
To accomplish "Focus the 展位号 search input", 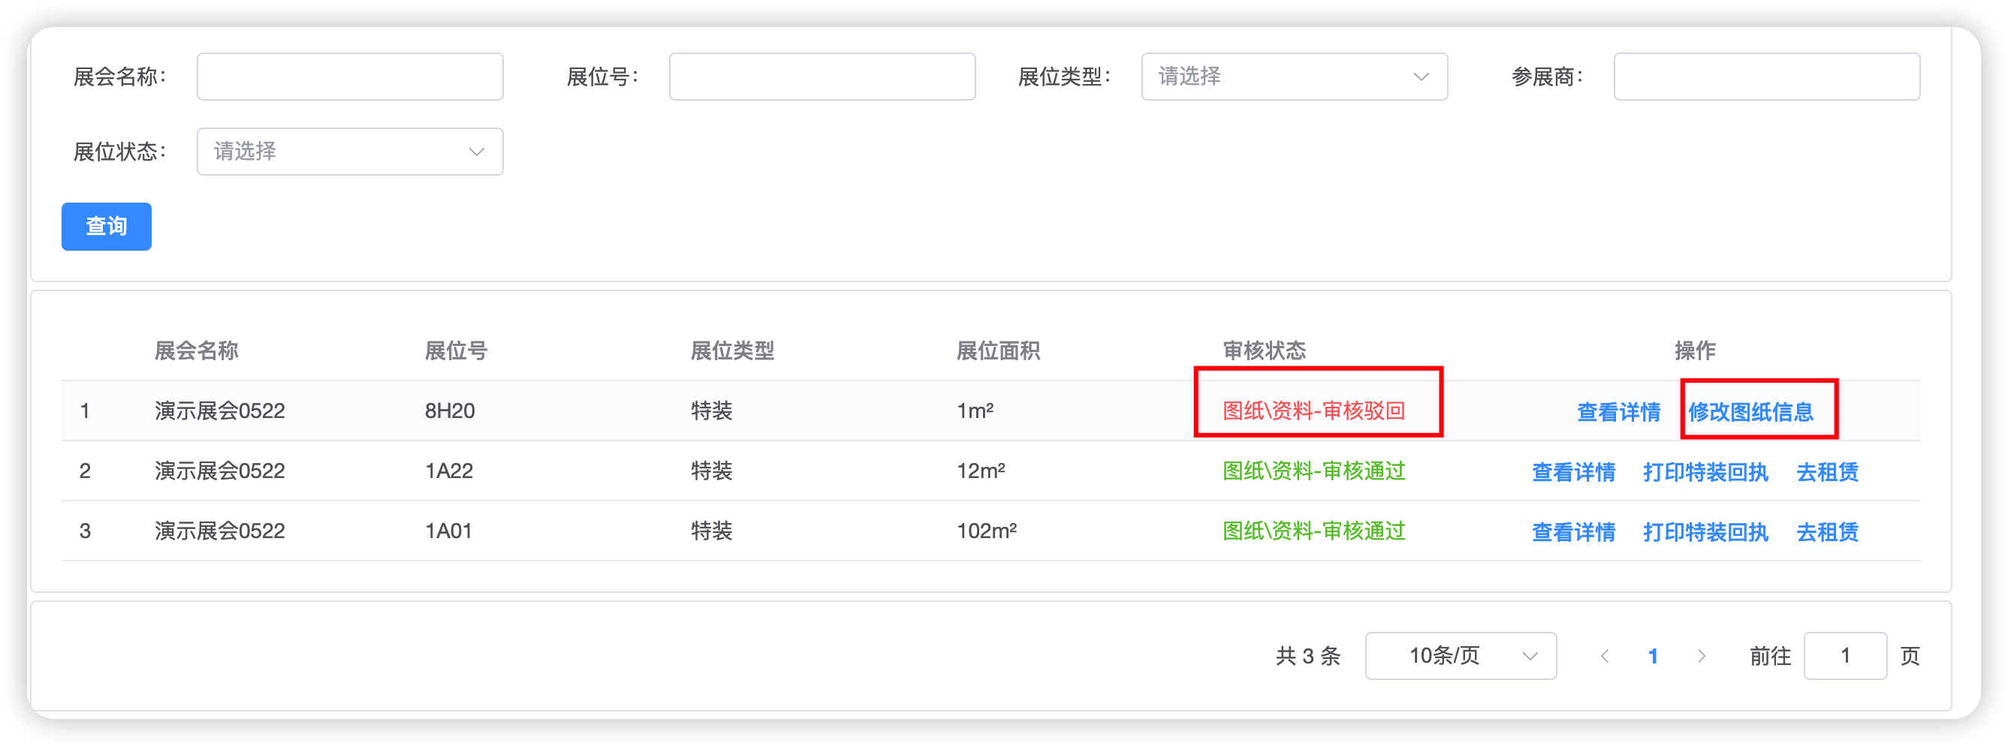I will click(822, 77).
